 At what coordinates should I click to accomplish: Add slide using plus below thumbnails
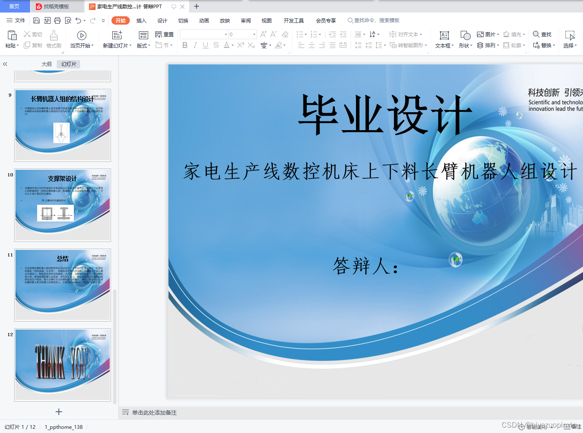point(59,412)
